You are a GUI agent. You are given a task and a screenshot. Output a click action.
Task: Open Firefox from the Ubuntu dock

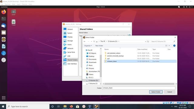click(4, 12)
